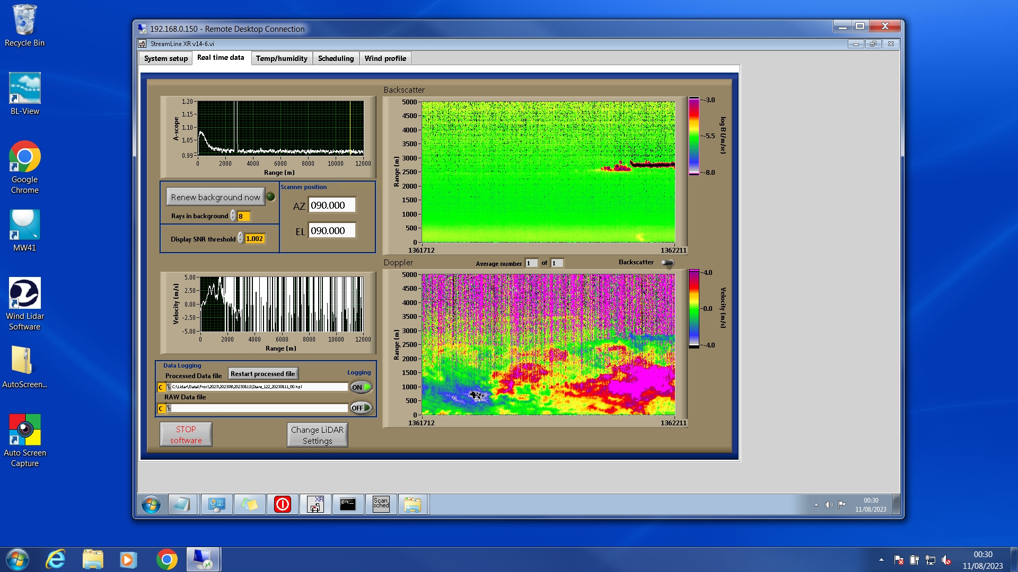Click the AZ scanner position field
The width and height of the screenshot is (1018, 572).
coord(331,205)
